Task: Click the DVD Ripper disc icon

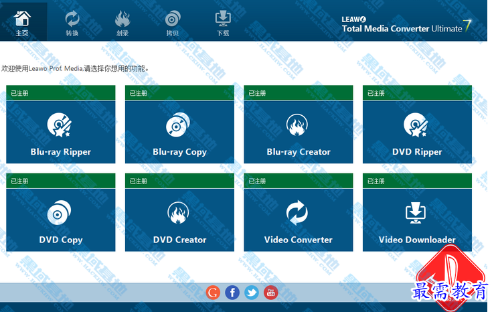Action: point(416,125)
